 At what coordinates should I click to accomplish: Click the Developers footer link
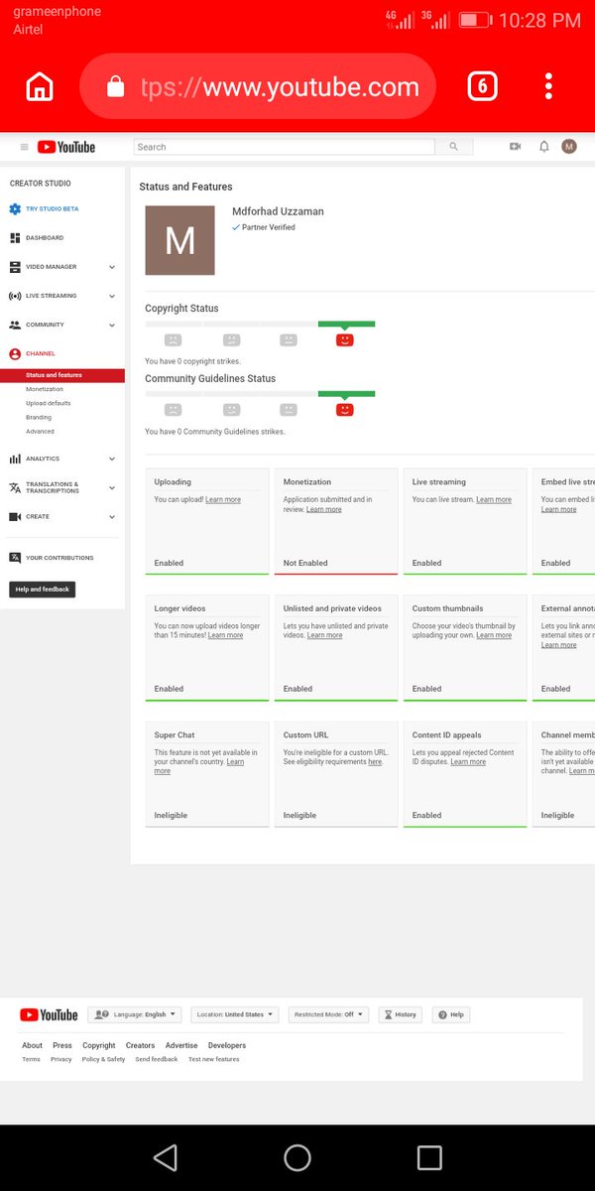[x=227, y=1045]
